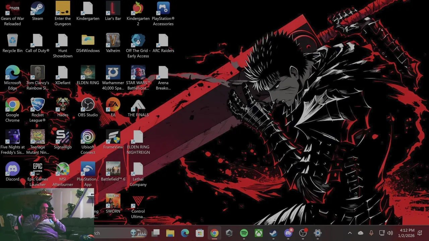This screenshot has height=241, width=429.
Task: Select the Arena Breakout shortcut
Action: click(163, 78)
